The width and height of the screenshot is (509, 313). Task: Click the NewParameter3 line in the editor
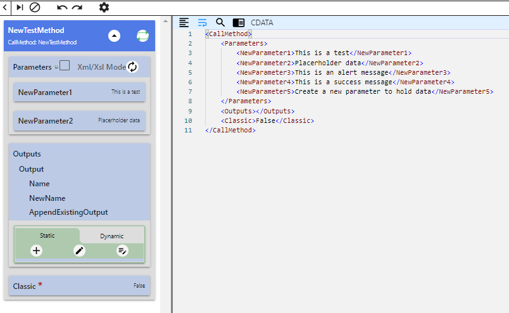click(x=343, y=72)
